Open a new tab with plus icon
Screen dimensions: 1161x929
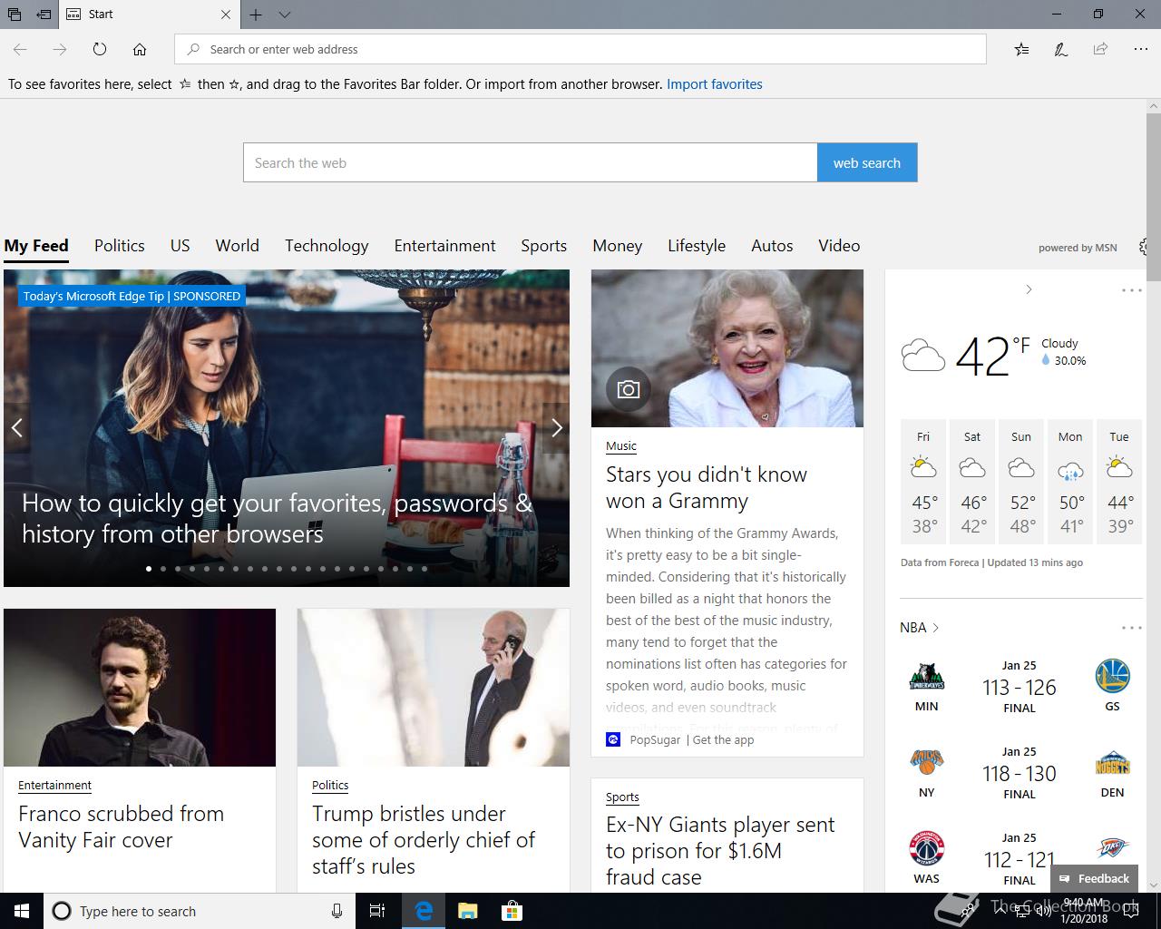(256, 15)
